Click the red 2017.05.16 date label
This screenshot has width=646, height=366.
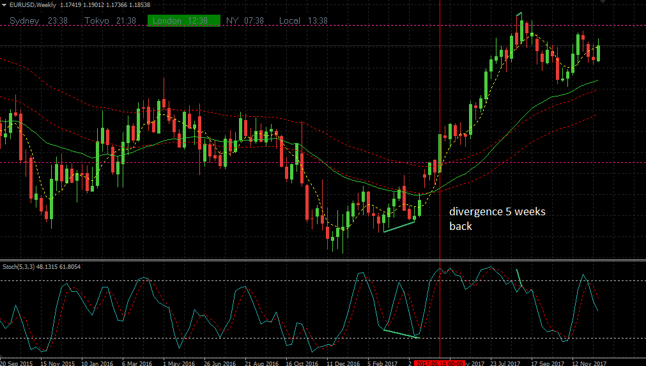[x=439, y=363]
